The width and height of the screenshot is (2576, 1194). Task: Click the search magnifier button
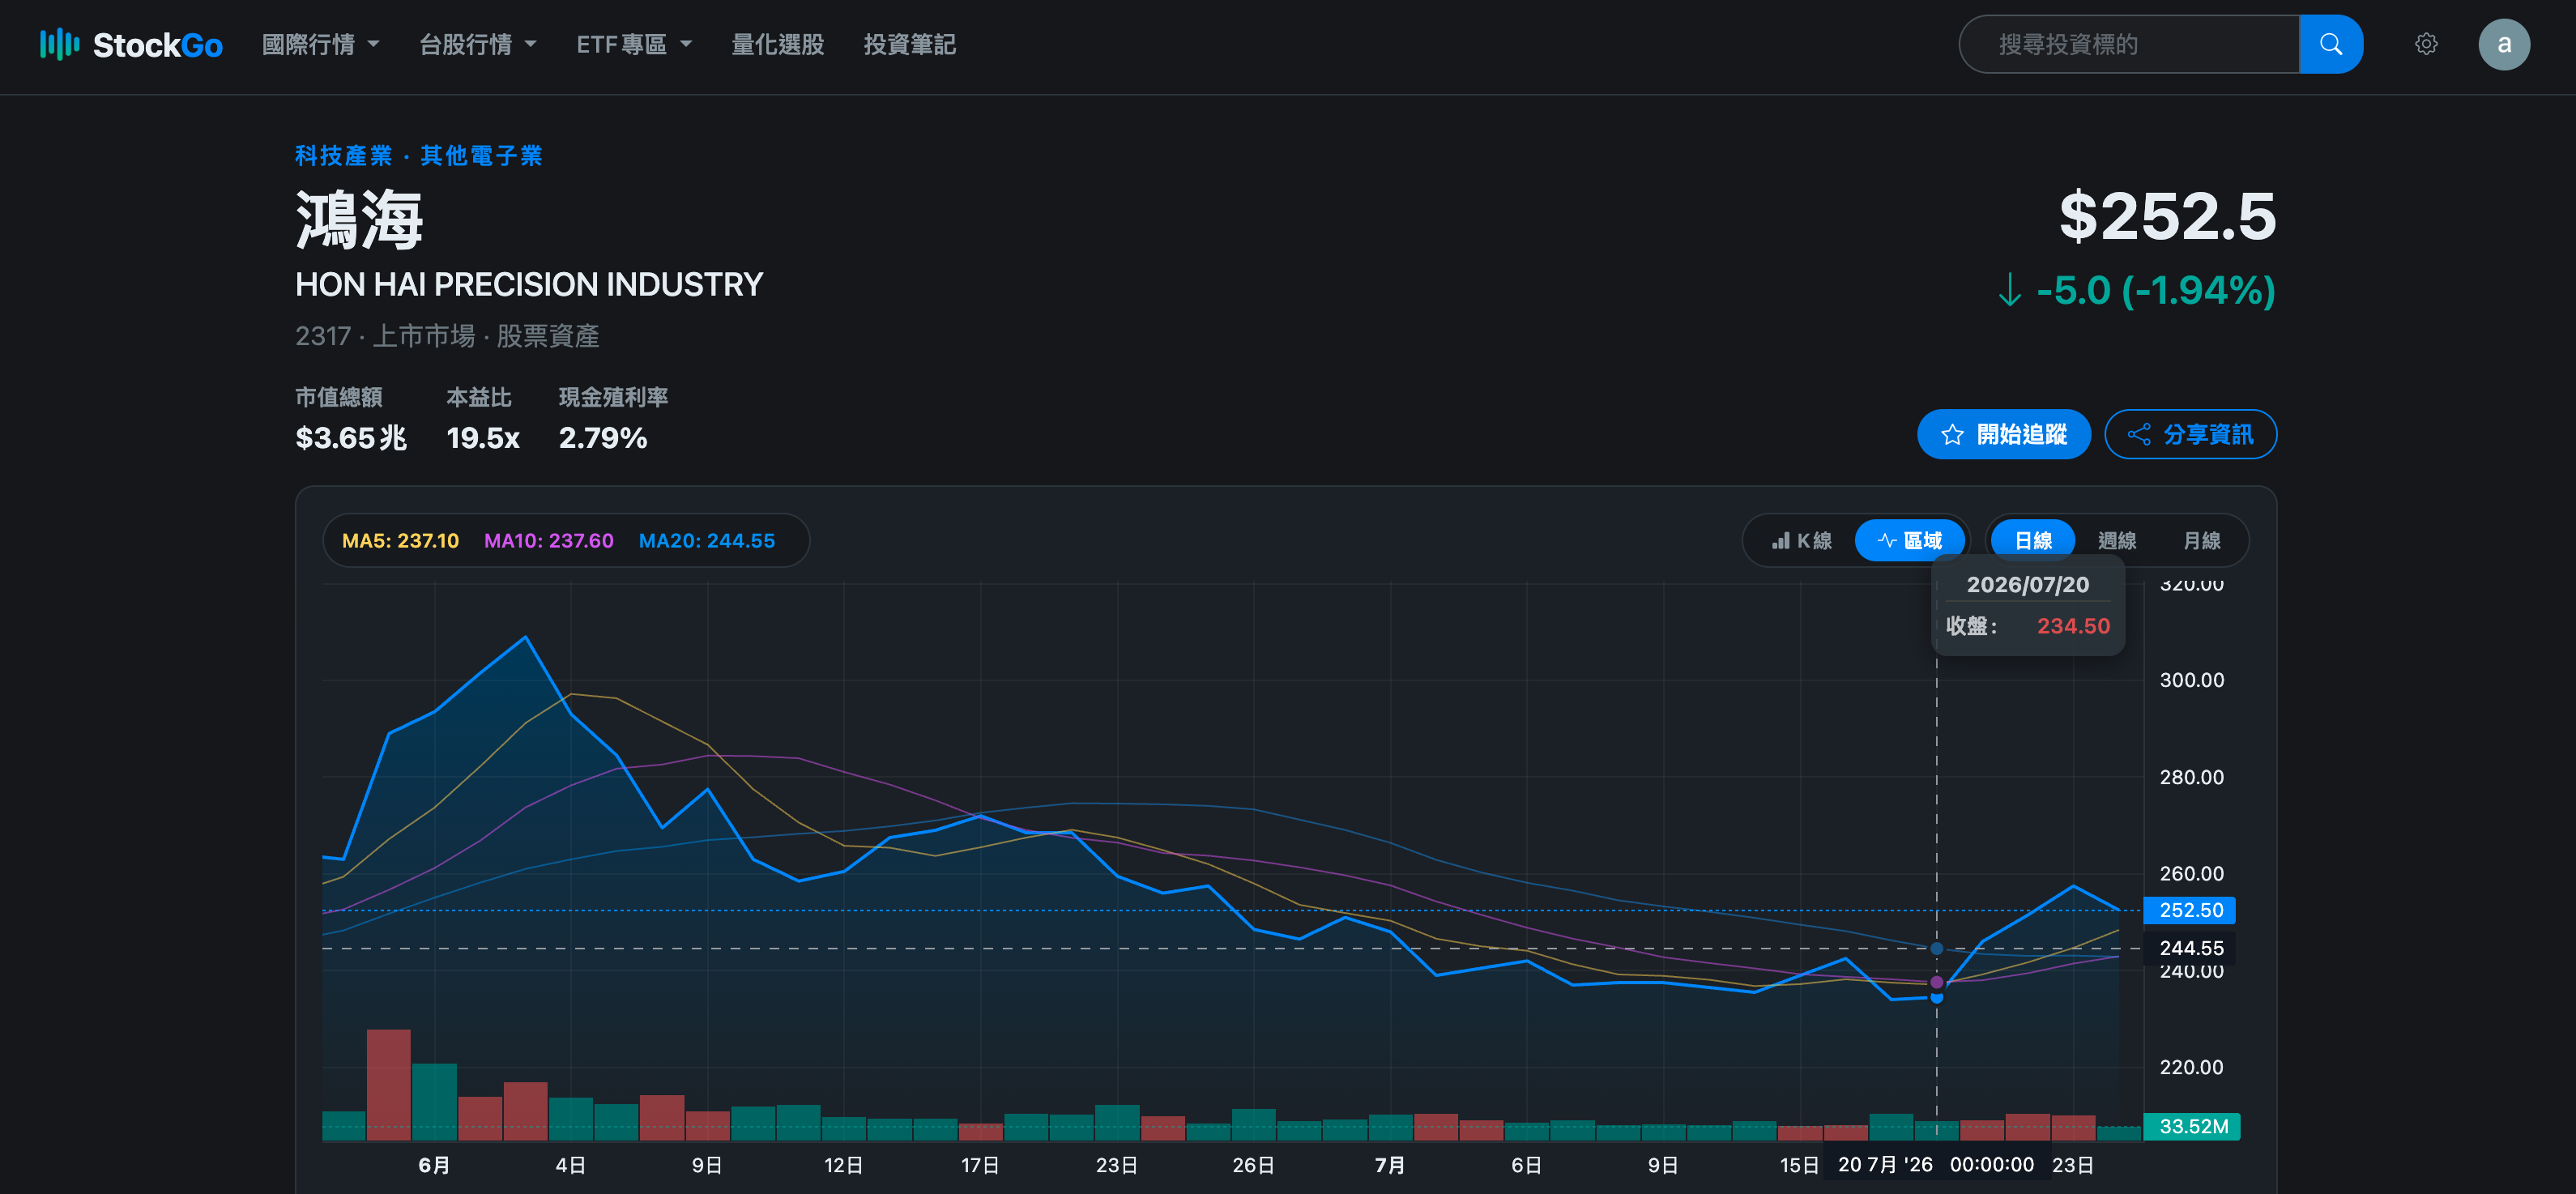coord(2330,44)
